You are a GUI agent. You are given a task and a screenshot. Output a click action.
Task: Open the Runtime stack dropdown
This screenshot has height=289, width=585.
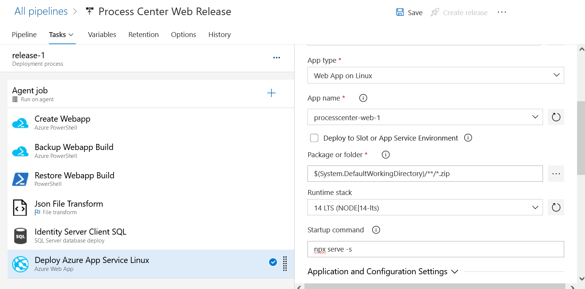click(x=425, y=207)
